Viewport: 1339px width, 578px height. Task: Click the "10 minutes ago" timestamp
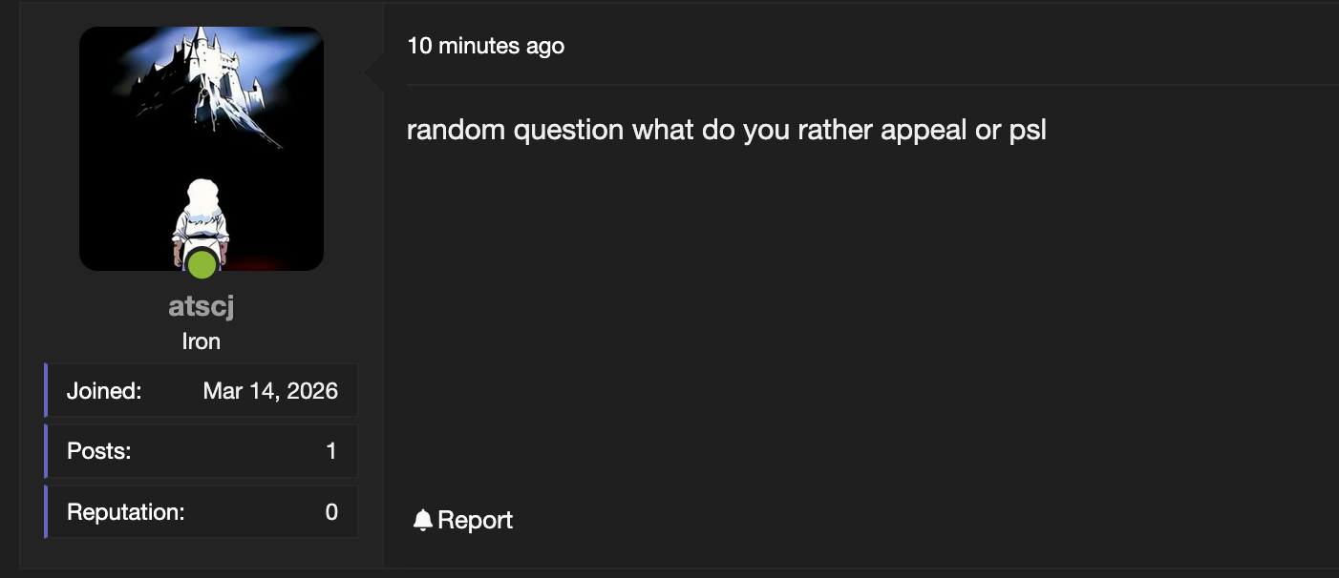(x=485, y=45)
